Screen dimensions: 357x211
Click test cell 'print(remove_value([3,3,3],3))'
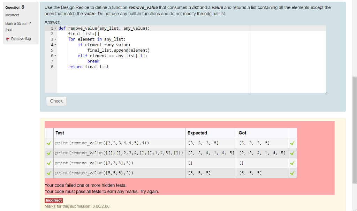tap(94, 163)
